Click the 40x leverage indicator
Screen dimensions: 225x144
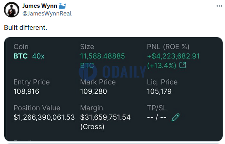[x=38, y=56]
